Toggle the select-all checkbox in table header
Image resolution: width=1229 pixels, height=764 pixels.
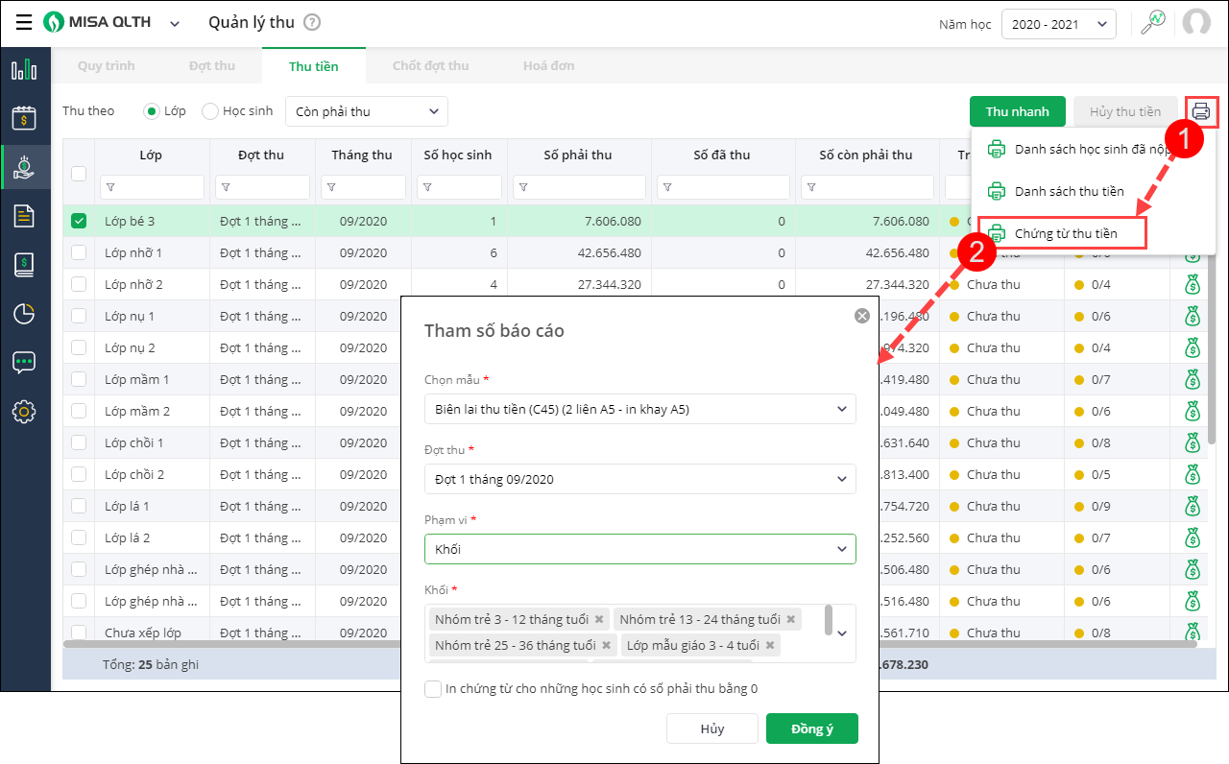(79, 174)
